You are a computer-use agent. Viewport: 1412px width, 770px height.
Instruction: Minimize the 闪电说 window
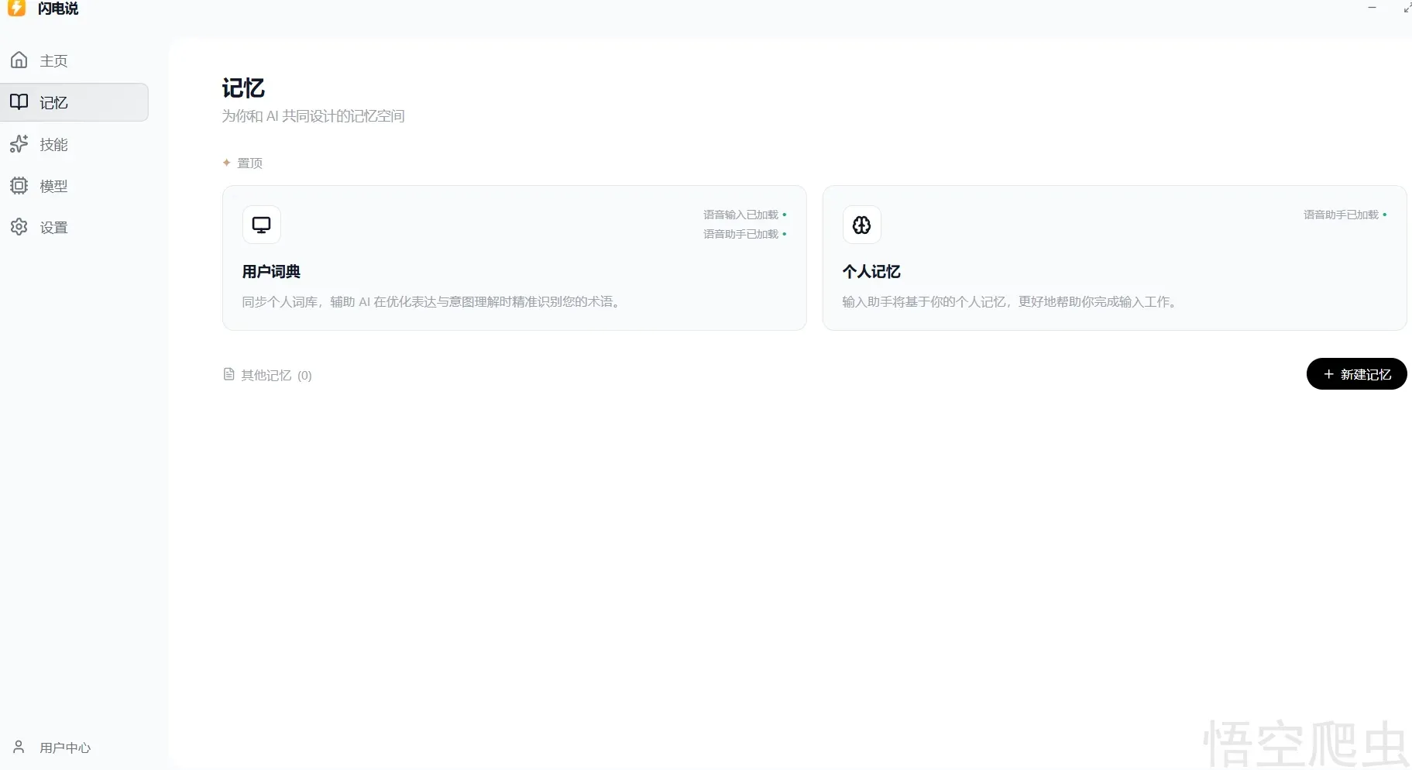click(x=1372, y=8)
